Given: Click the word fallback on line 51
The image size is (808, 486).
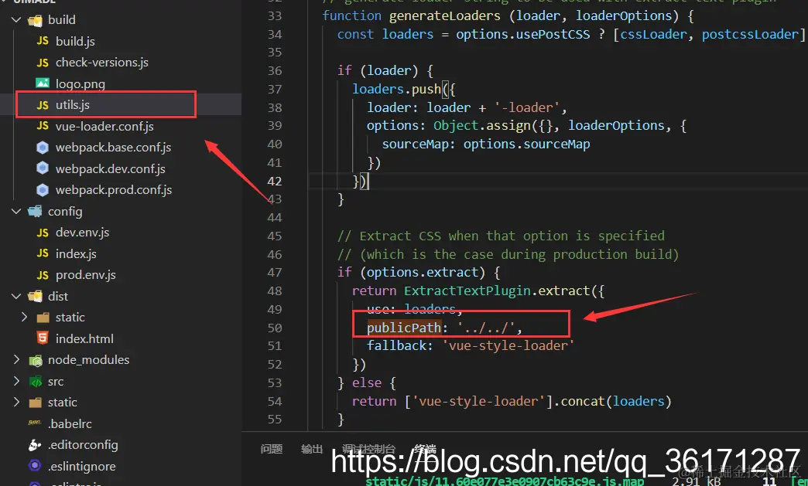Looking at the screenshot, I should [x=396, y=345].
